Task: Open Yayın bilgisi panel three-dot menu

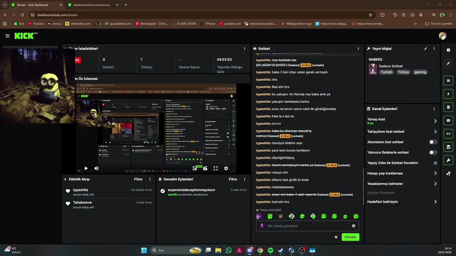Action: [x=434, y=49]
